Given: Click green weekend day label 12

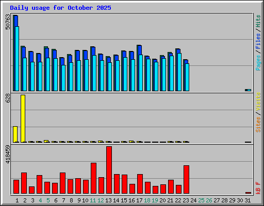Looking at the screenshot, I should tap(101, 200).
